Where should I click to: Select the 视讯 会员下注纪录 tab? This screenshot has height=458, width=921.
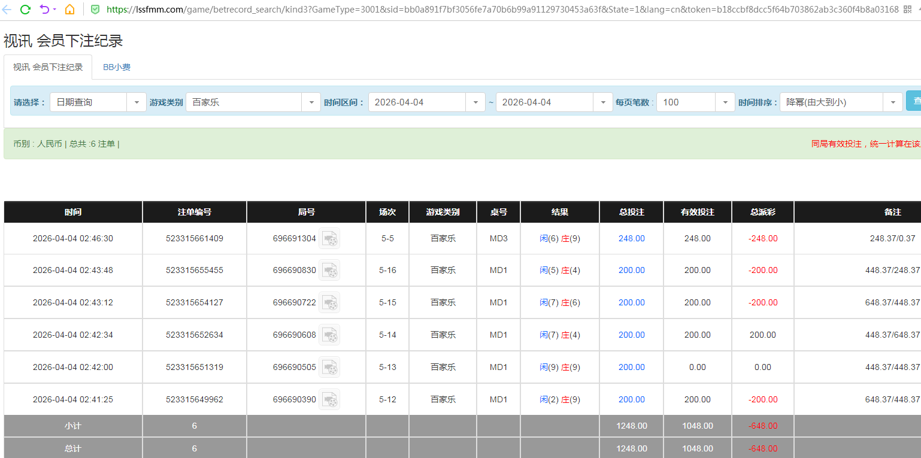[47, 66]
